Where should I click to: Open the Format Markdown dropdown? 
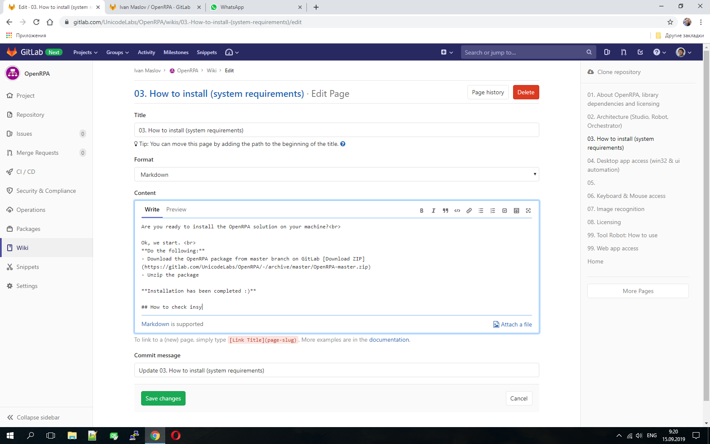tap(336, 174)
